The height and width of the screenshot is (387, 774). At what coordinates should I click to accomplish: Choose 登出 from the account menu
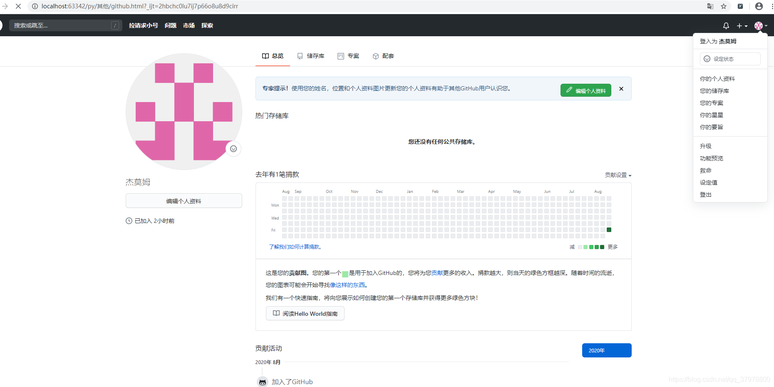pos(705,195)
